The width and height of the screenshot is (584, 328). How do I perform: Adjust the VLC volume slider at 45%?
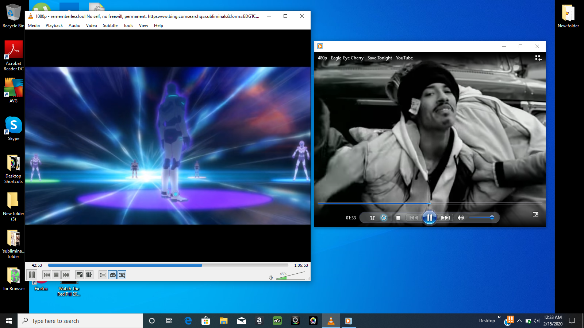click(x=291, y=276)
